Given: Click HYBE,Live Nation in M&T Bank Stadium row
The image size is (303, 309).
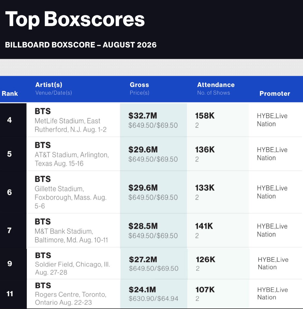Looking at the screenshot, I should click(x=272, y=230).
